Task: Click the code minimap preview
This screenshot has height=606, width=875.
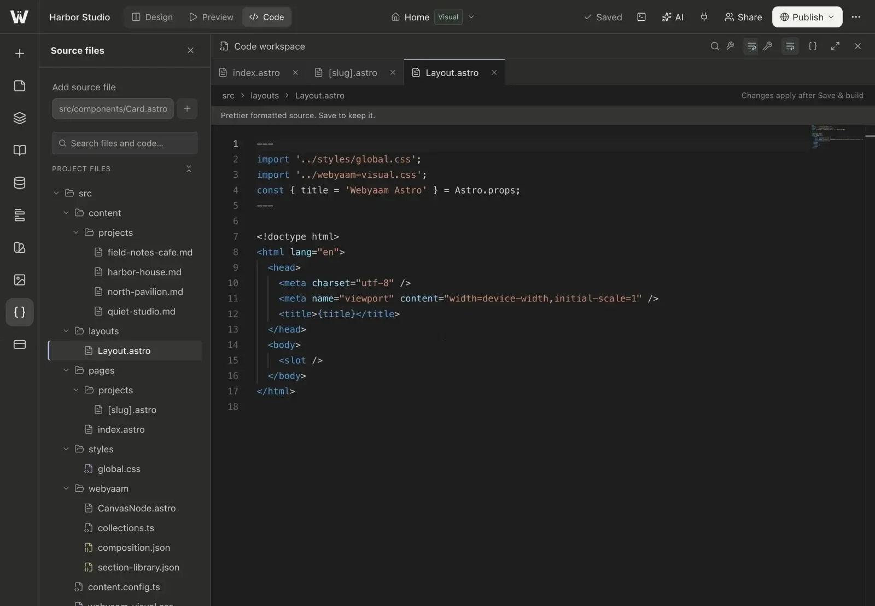Action: click(x=838, y=137)
